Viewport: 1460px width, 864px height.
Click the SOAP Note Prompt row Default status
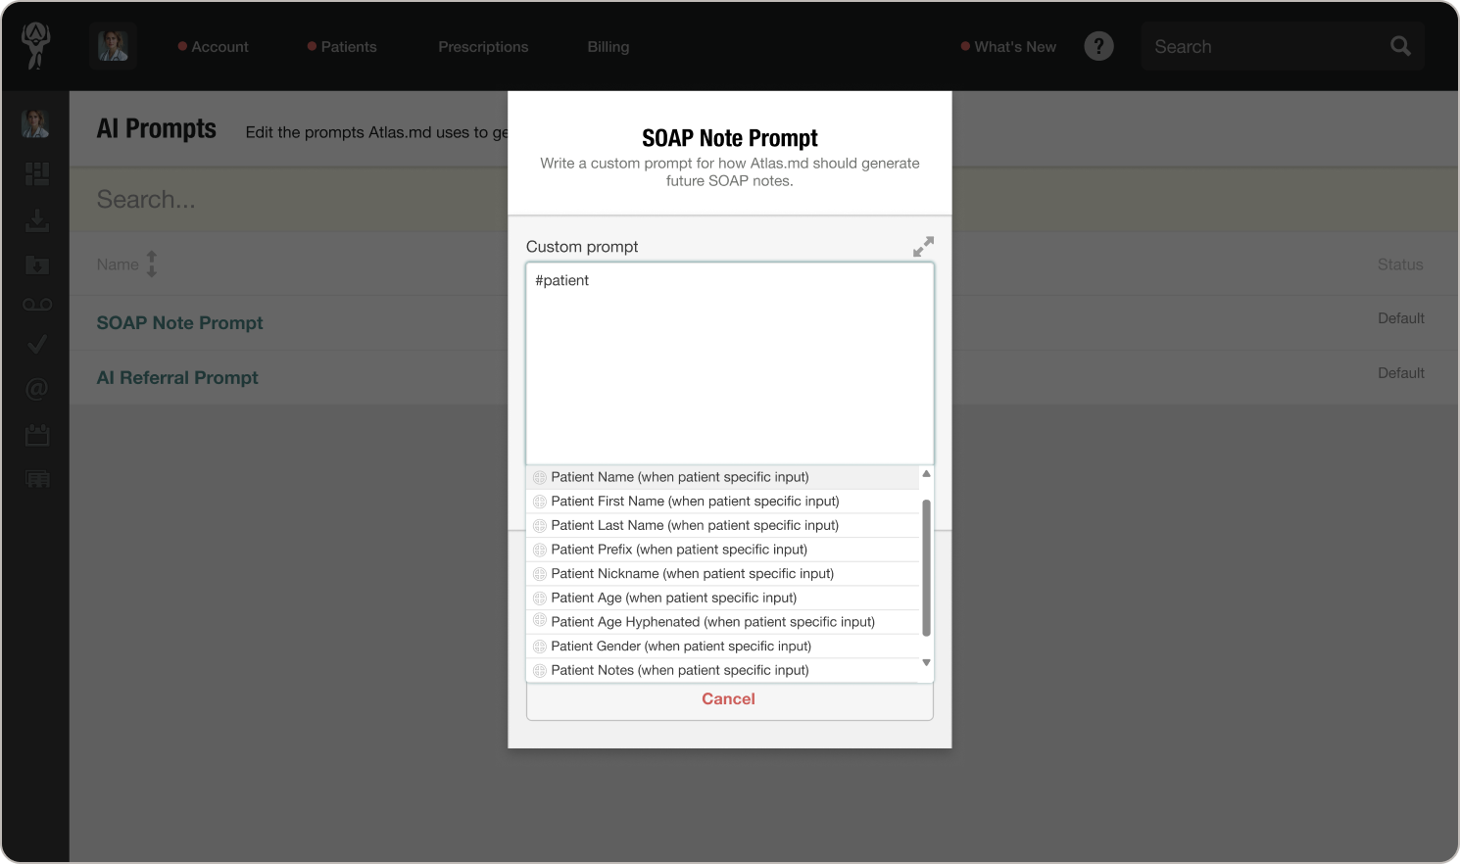click(1400, 318)
